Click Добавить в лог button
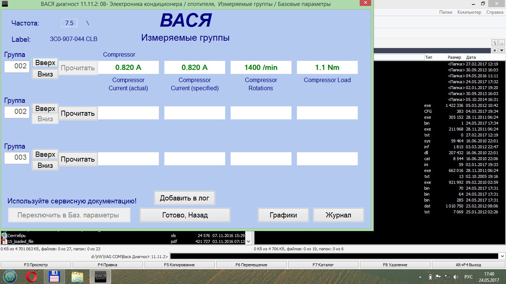 point(184,198)
